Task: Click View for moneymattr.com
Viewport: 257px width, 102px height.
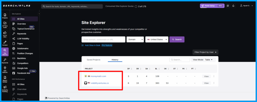Action: point(206,76)
